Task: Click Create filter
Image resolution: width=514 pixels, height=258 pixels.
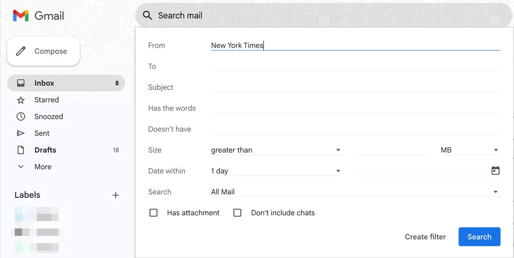Action: pyautogui.click(x=425, y=237)
